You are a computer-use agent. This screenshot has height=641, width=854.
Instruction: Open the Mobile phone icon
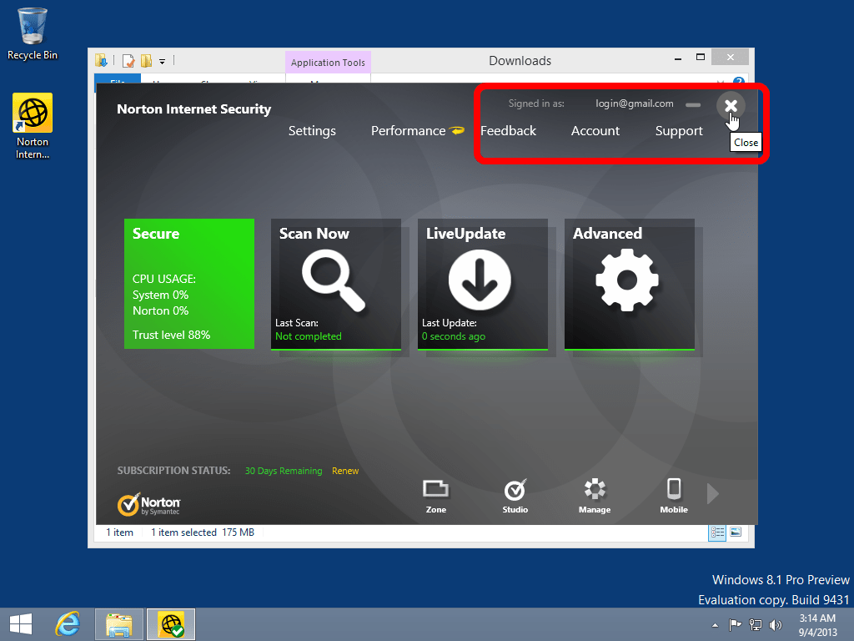tap(674, 496)
